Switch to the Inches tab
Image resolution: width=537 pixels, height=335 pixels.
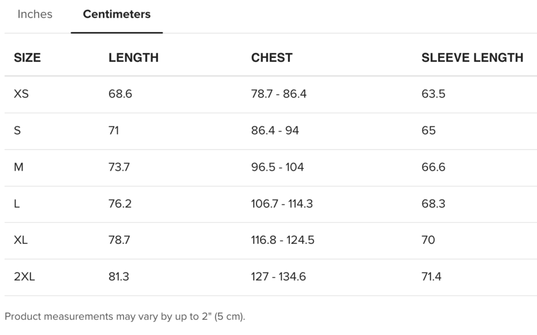point(35,15)
